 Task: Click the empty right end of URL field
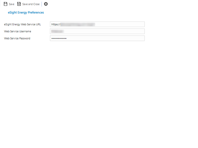132,24
